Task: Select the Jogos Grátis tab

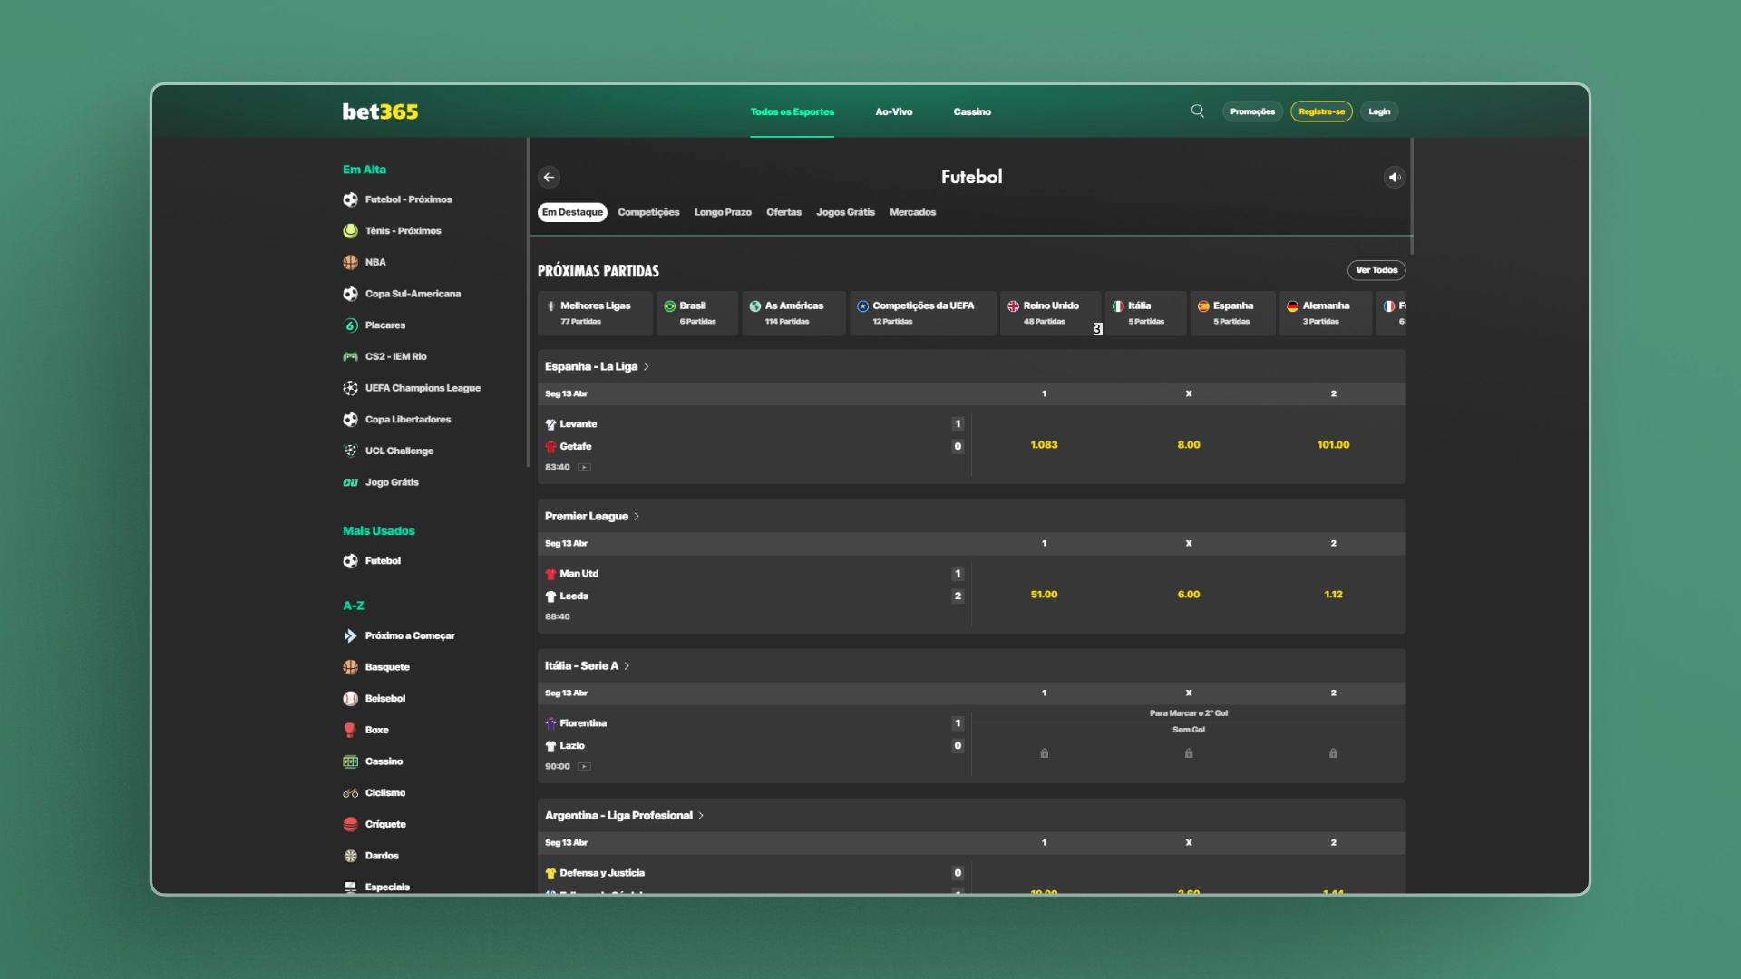Action: click(x=845, y=212)
